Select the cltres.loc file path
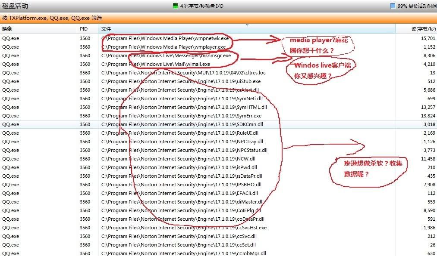The image size is (437, 256). (183, 73)
